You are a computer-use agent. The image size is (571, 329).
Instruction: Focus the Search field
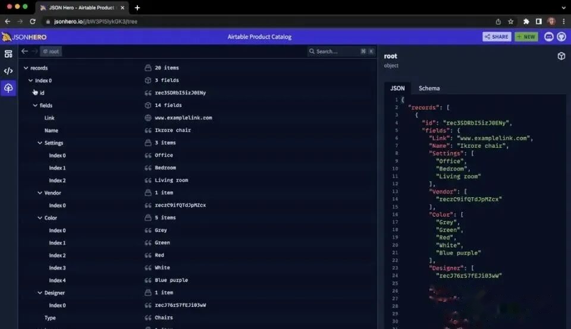click(341, 51)
